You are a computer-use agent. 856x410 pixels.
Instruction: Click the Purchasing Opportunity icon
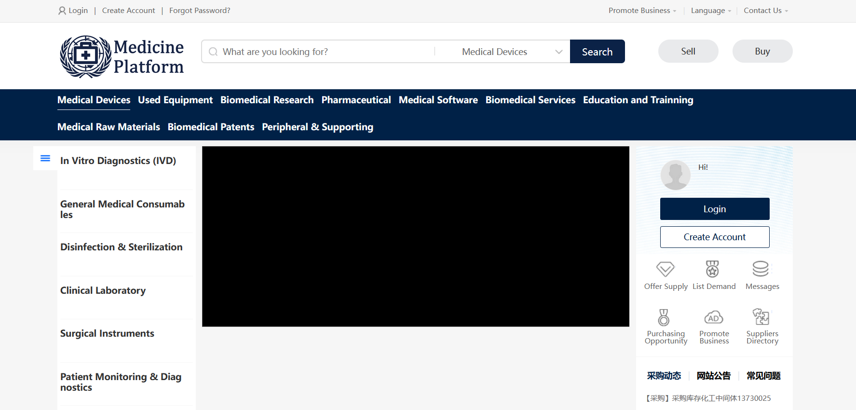pyautogui.click(x=664, y=317)
